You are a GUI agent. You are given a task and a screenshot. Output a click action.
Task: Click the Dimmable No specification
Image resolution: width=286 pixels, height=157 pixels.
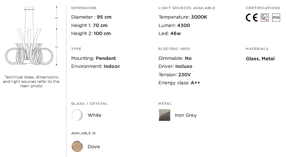click(175, 58)
